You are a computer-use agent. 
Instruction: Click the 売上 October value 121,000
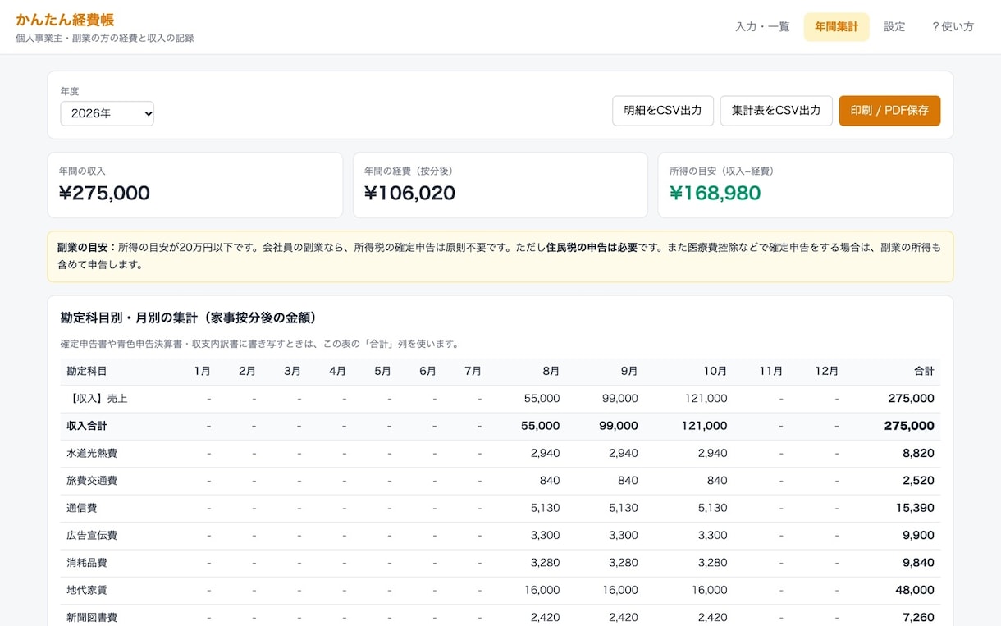(706, 399)
